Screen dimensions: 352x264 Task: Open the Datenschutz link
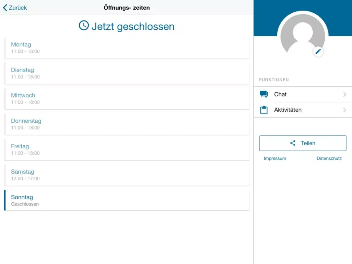click(x=329, y=158)
